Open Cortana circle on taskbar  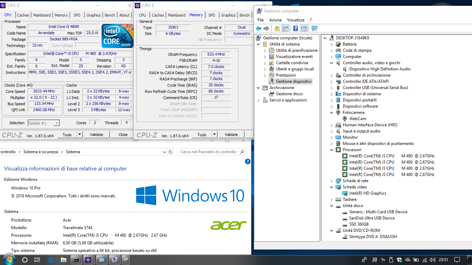tap(25, 260)
